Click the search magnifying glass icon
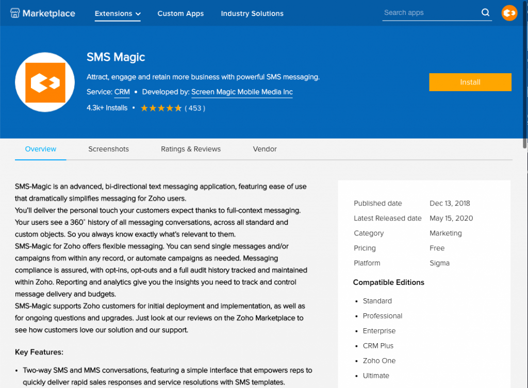This screenshot has width=528, height=388. (485, 12)
